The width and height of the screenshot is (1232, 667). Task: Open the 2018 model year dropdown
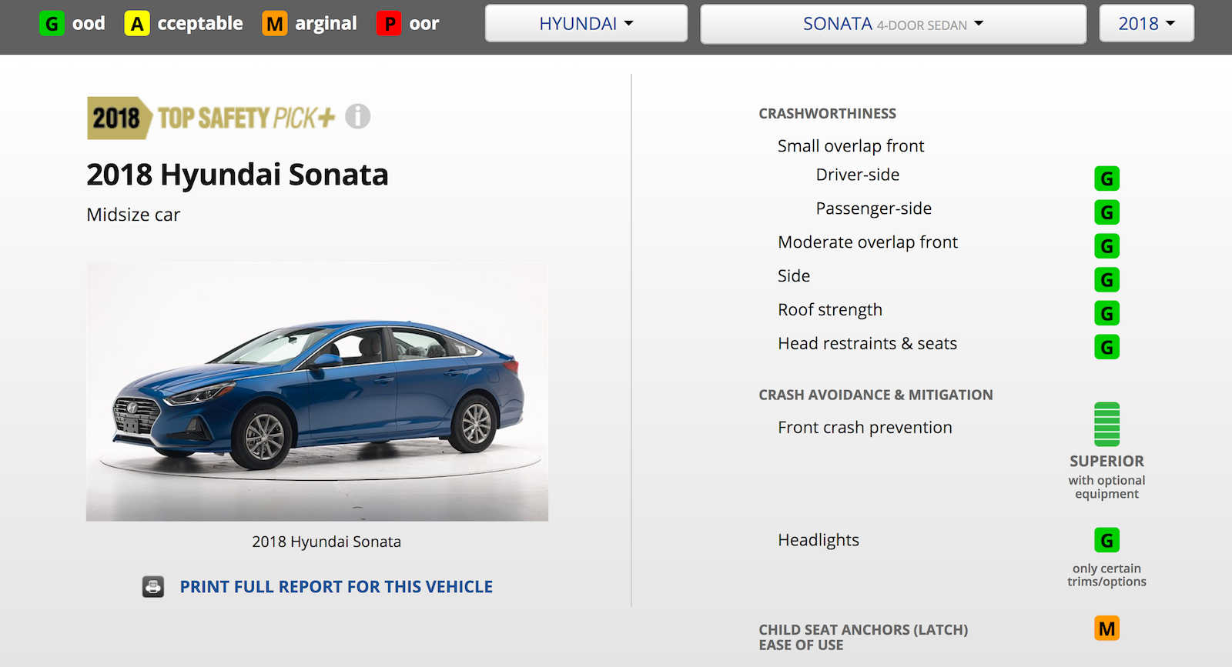click(1146, 24)
